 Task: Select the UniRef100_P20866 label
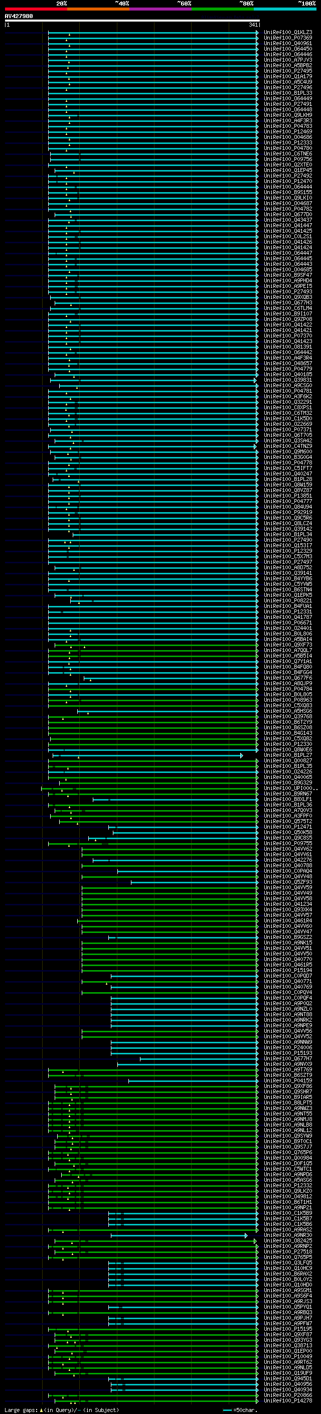click(x=288, y=1395)
